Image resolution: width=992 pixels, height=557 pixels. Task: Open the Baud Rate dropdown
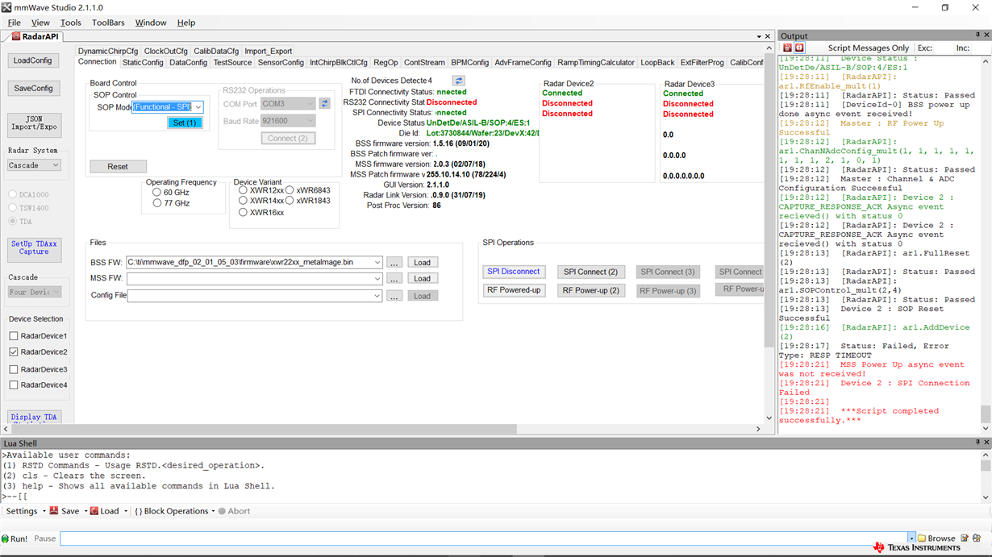point(311,121)
